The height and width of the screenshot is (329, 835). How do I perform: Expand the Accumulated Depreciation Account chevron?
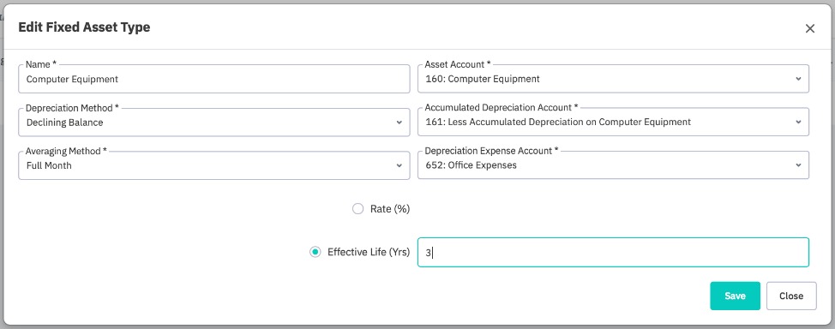coord(798,122)
